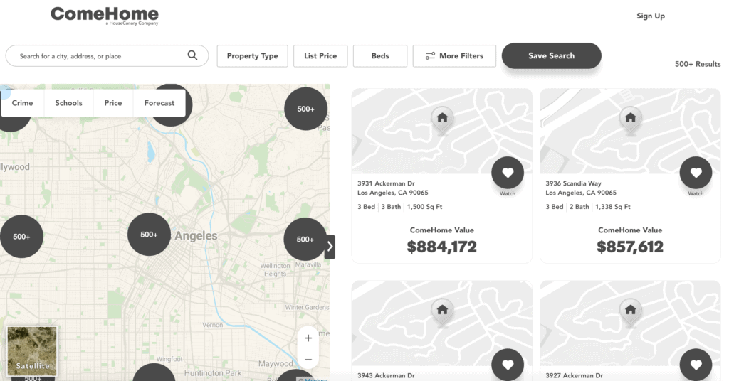Open the 3943 Ackerman Dr listing address

pyautogui.click(x=386, y=375)
